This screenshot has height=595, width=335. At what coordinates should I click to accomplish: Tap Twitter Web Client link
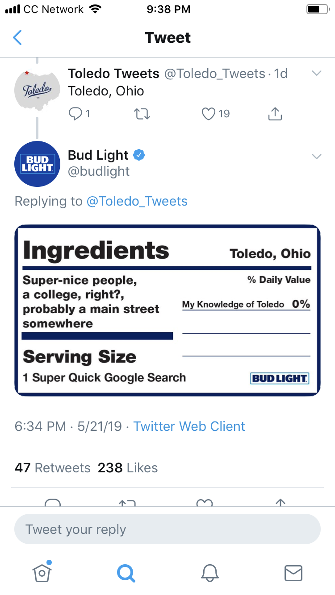pos(189,426)
